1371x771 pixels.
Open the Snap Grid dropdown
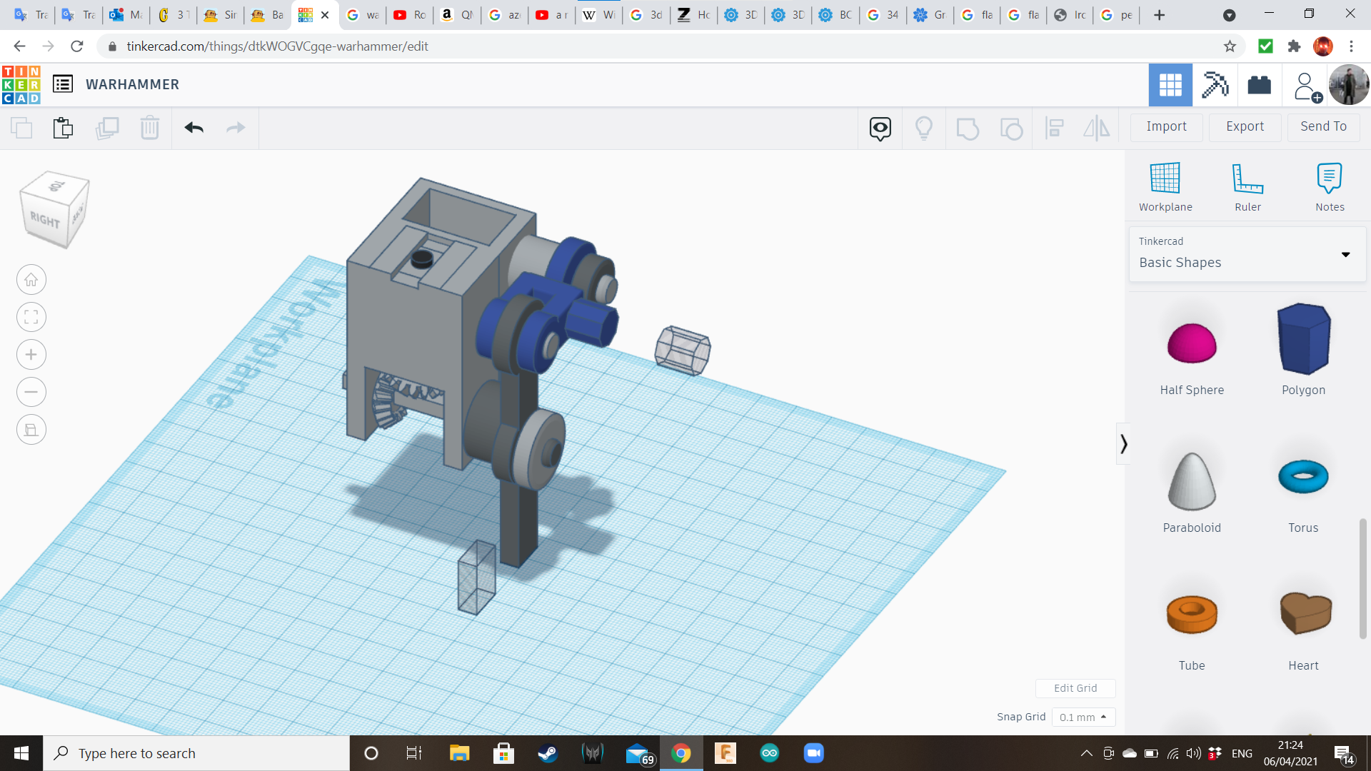click(1083, 717)
